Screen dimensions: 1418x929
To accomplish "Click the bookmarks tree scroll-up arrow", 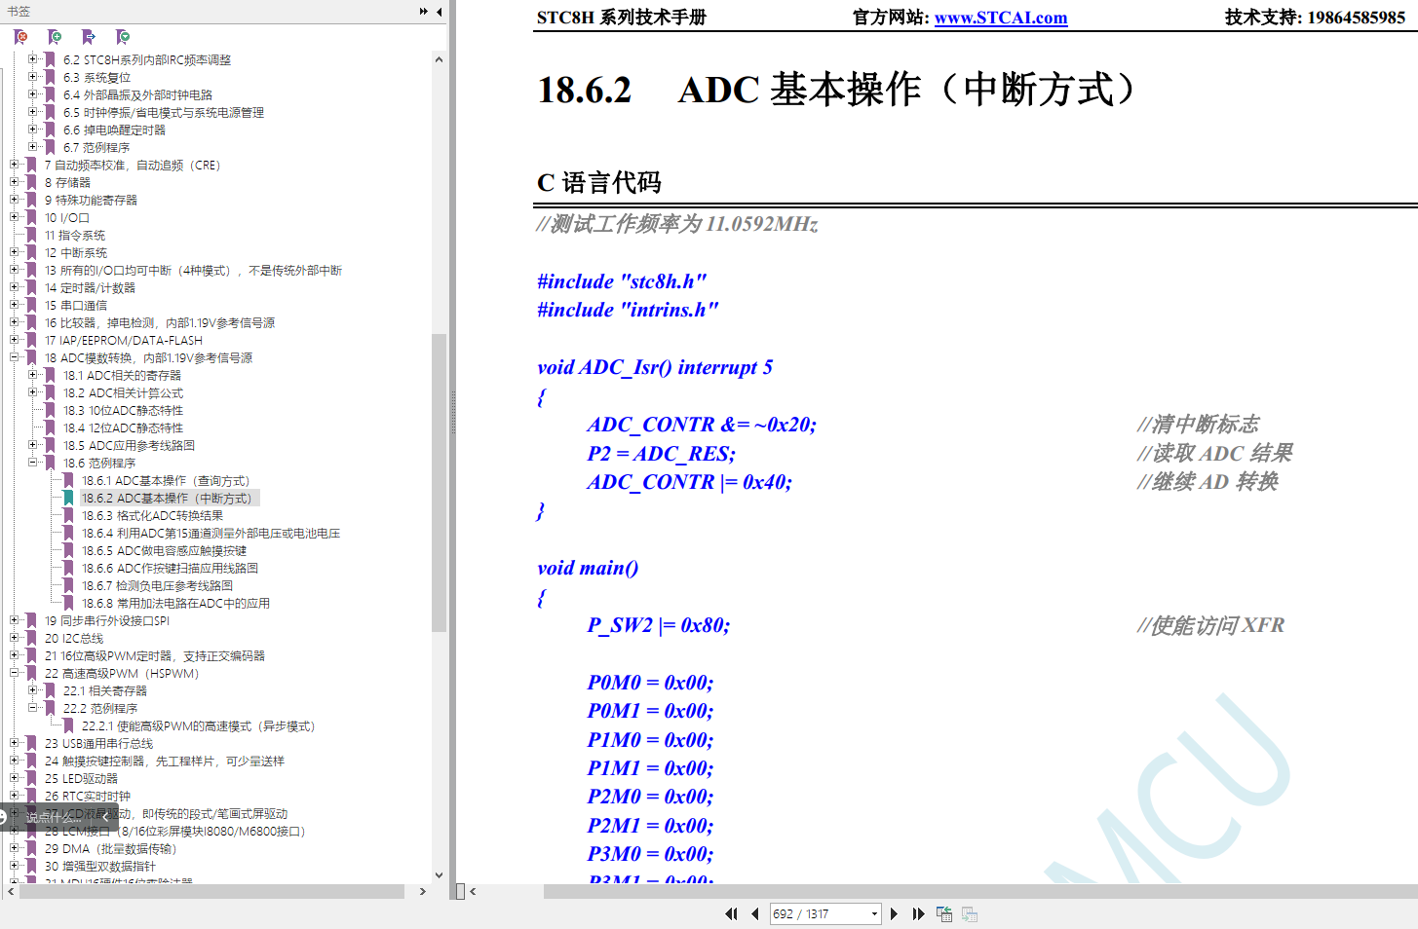I will point(439,59).
